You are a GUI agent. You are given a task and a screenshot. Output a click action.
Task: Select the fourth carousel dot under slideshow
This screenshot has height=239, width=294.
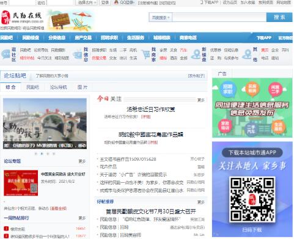click(x=54, y=153)
